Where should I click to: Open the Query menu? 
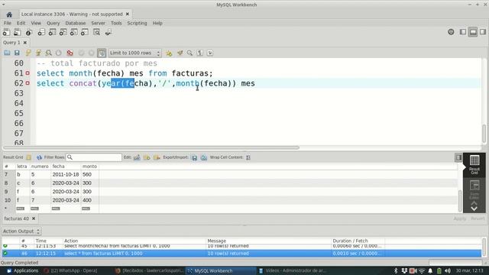pos(53,23)
